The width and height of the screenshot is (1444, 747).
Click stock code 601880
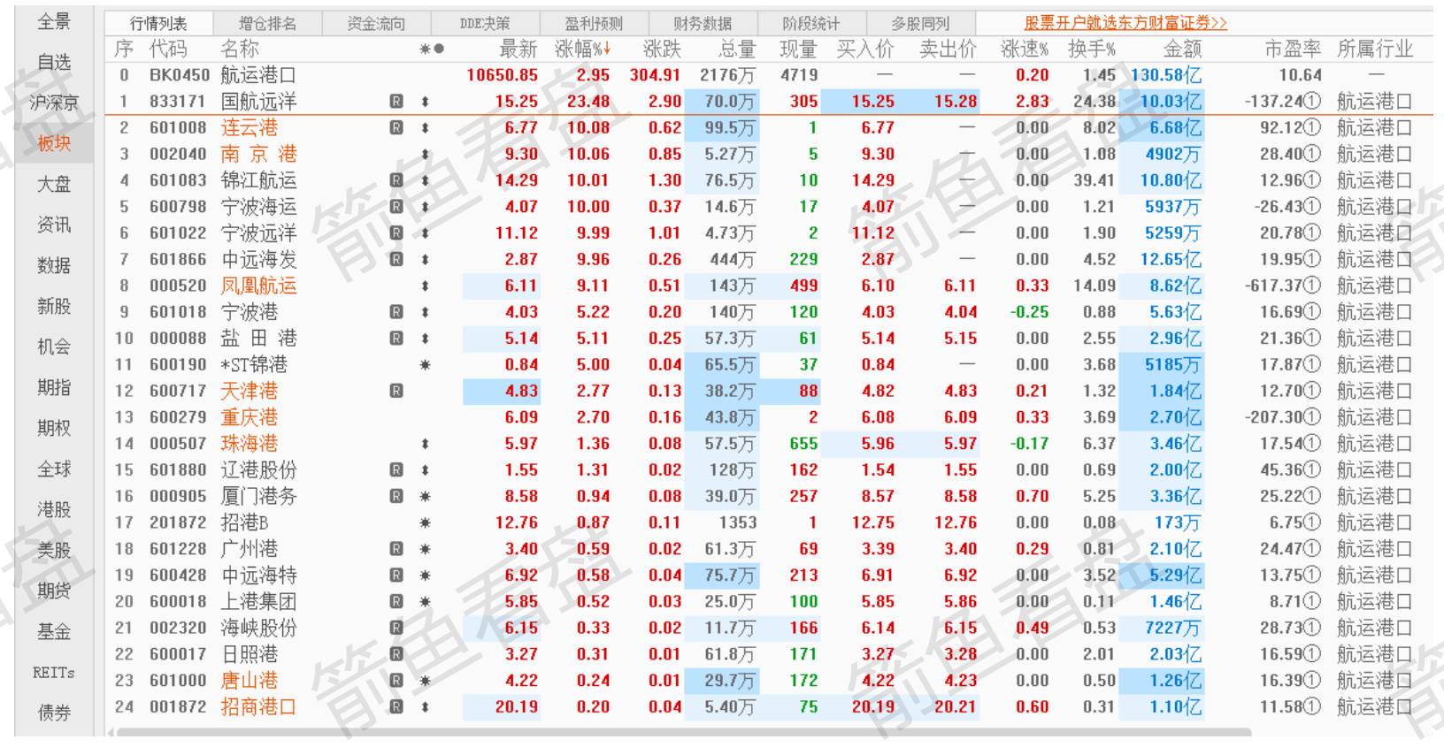pos(178,470)
